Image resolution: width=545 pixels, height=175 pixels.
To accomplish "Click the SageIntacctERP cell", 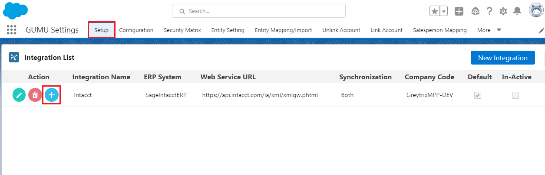I will click(x=166, y=95).
